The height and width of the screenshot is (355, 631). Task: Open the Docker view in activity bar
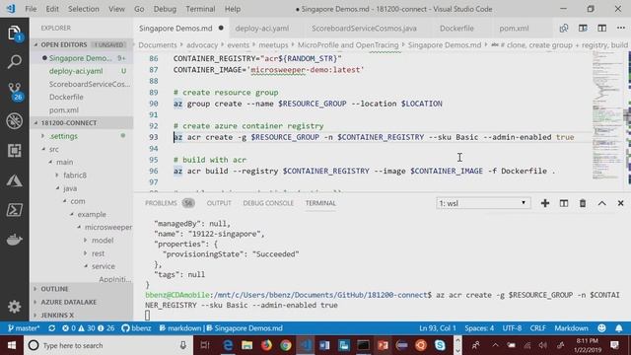[14, 239]
